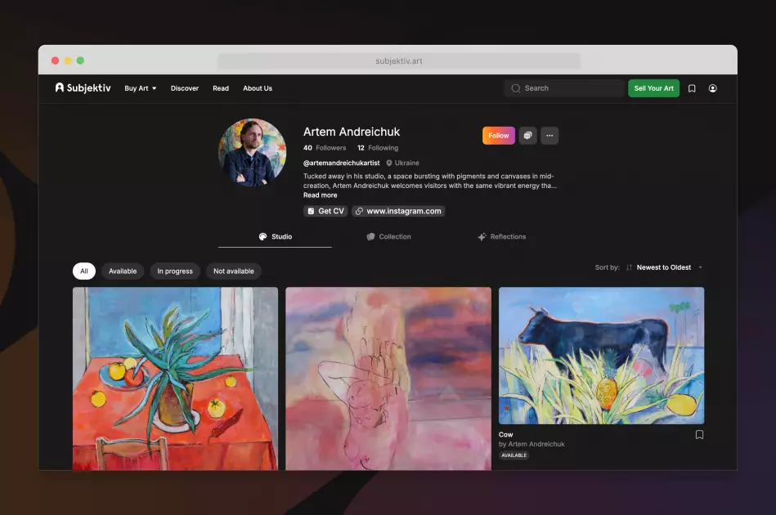Open the About Us page
Screen dimensions: 776x515
(258, 88)
